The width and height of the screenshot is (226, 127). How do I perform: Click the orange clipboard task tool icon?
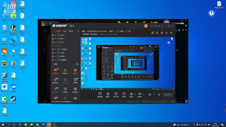(x=75, y=71)
